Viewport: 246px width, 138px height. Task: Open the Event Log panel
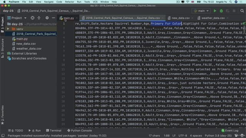pyautogui.click(x=230, y=130)
